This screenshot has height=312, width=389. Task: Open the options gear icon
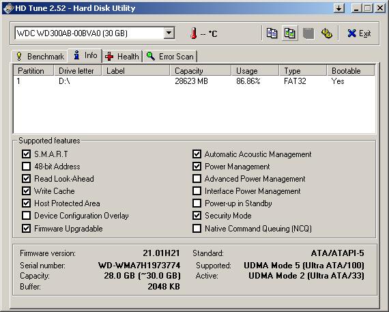click(x=327, y=33)
